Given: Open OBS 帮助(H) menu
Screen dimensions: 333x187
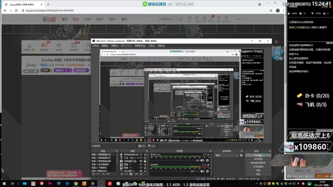Looking at the screenshot, I should coord(161,46).
